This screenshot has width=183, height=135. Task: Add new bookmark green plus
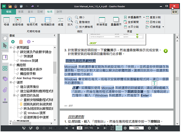coord(13,41)
